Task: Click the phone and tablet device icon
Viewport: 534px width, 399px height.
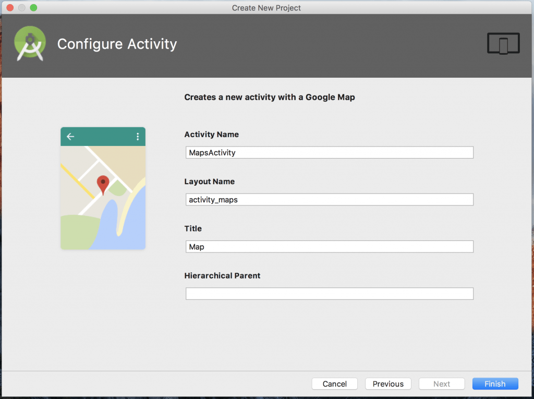Action: [503, 44]
